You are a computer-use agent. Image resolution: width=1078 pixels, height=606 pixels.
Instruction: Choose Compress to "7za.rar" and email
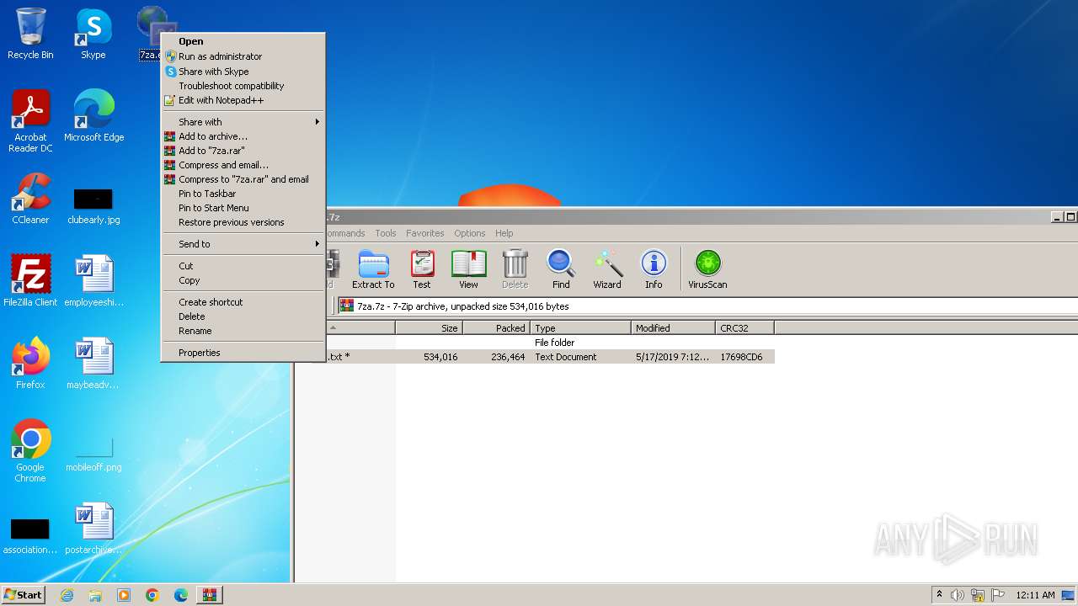[243, 179]
